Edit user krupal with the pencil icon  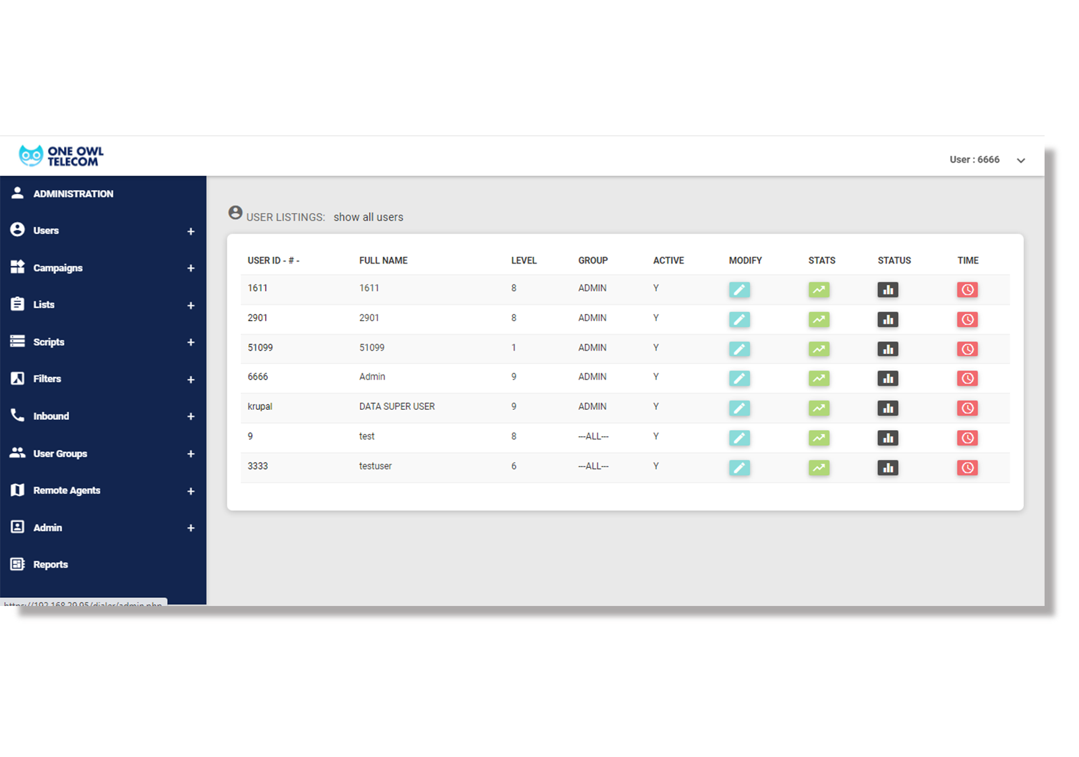pos(739,408)
